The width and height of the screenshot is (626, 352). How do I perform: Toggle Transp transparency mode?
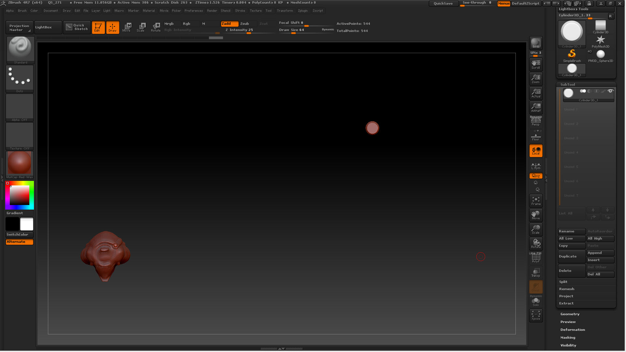[536, 272]
